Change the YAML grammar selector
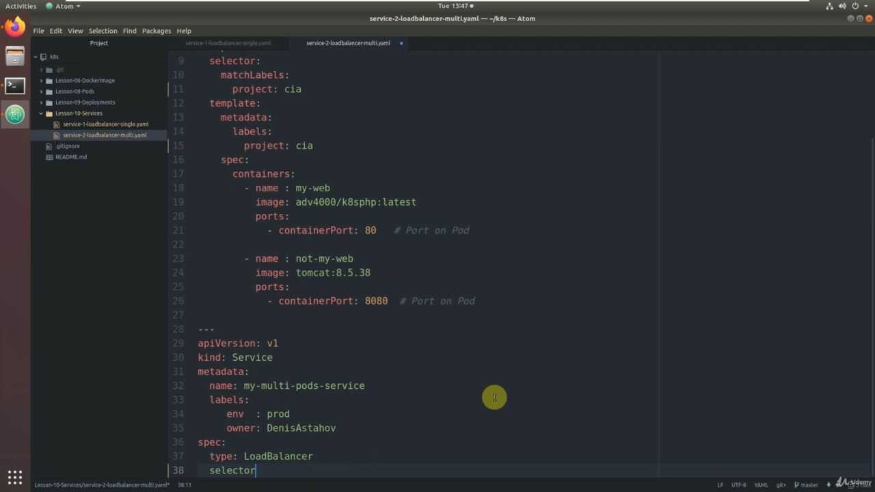Screen dimensions: 875x492 tap(761, 485)
